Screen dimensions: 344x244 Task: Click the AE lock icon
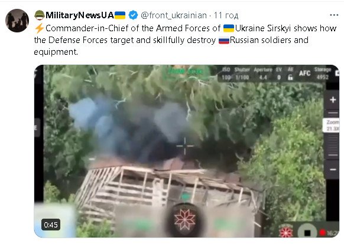point(290,77)
